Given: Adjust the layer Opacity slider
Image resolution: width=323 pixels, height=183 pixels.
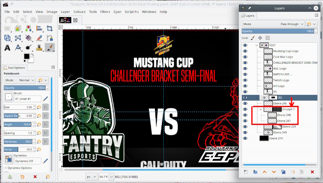Looking at the screenshot, I should (278, 31).
